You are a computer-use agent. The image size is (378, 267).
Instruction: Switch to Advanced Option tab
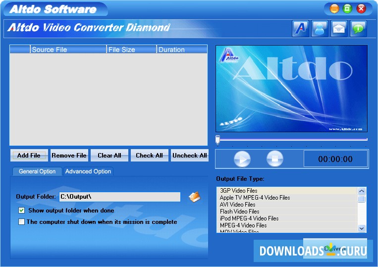(x=88, y=171)
